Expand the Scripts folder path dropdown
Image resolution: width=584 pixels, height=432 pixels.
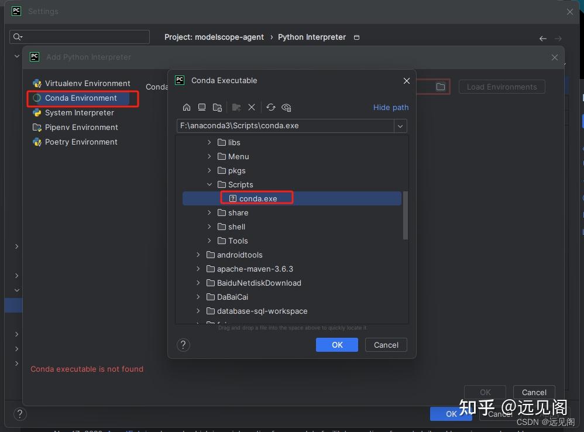[399, 125]
